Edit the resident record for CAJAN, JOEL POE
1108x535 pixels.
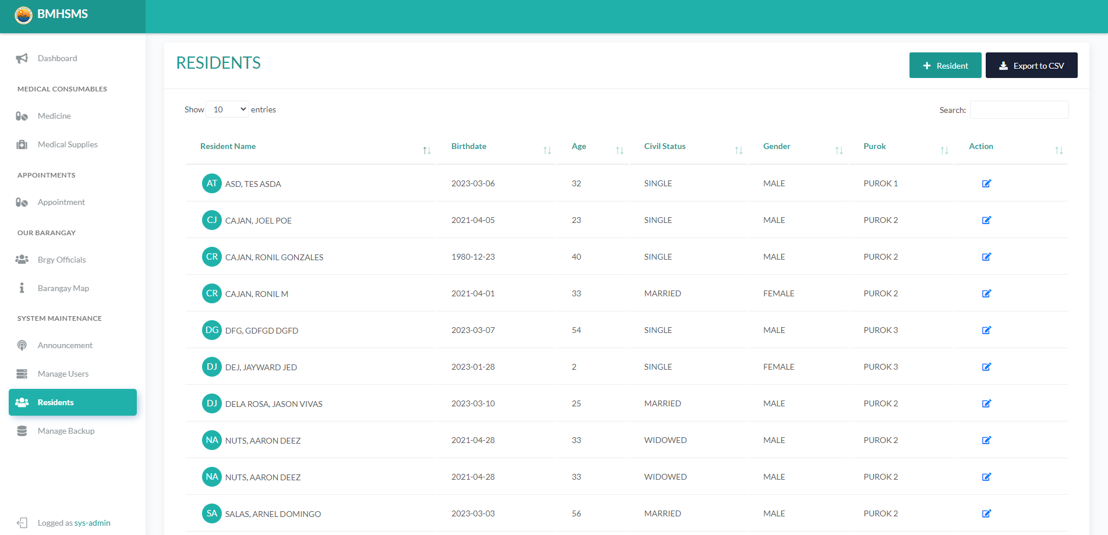point(986,220)
